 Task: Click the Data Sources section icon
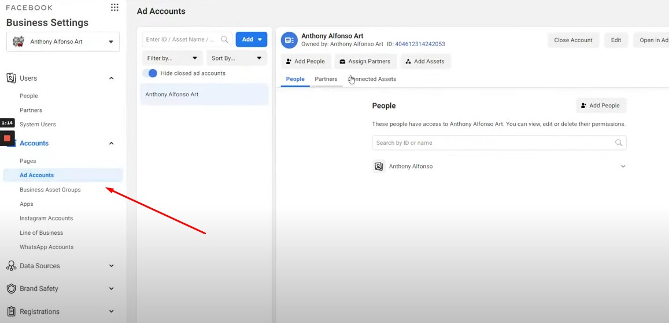11,266
